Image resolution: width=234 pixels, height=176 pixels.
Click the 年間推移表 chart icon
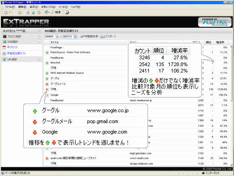point(82,36)
